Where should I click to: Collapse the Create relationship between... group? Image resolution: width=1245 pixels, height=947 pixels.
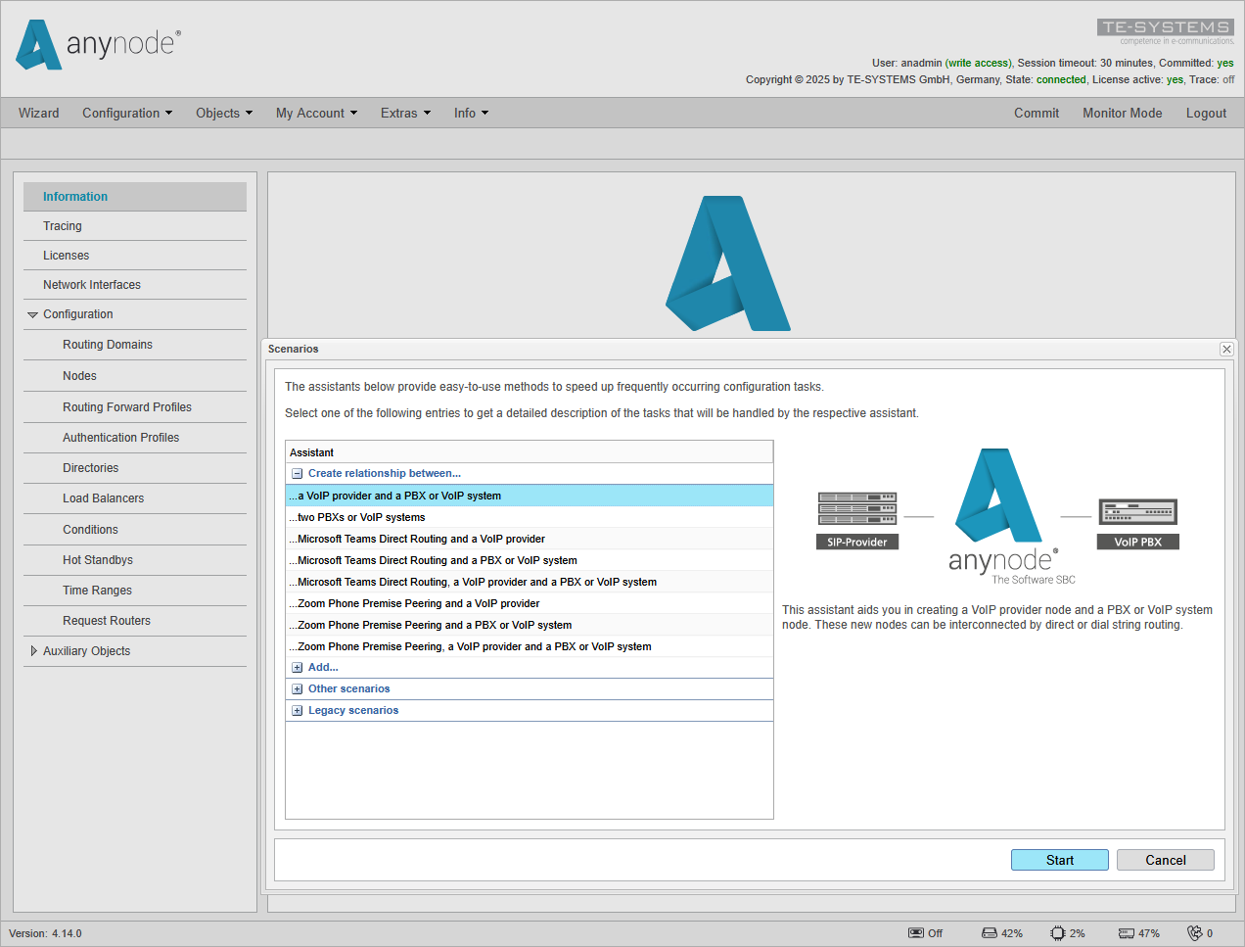pos(296,473)
